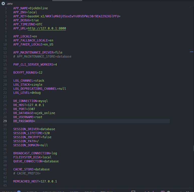Click the DB_PORT value 3307
The image size is (194, 192).
pyautogui.click(x=31, y=109)
